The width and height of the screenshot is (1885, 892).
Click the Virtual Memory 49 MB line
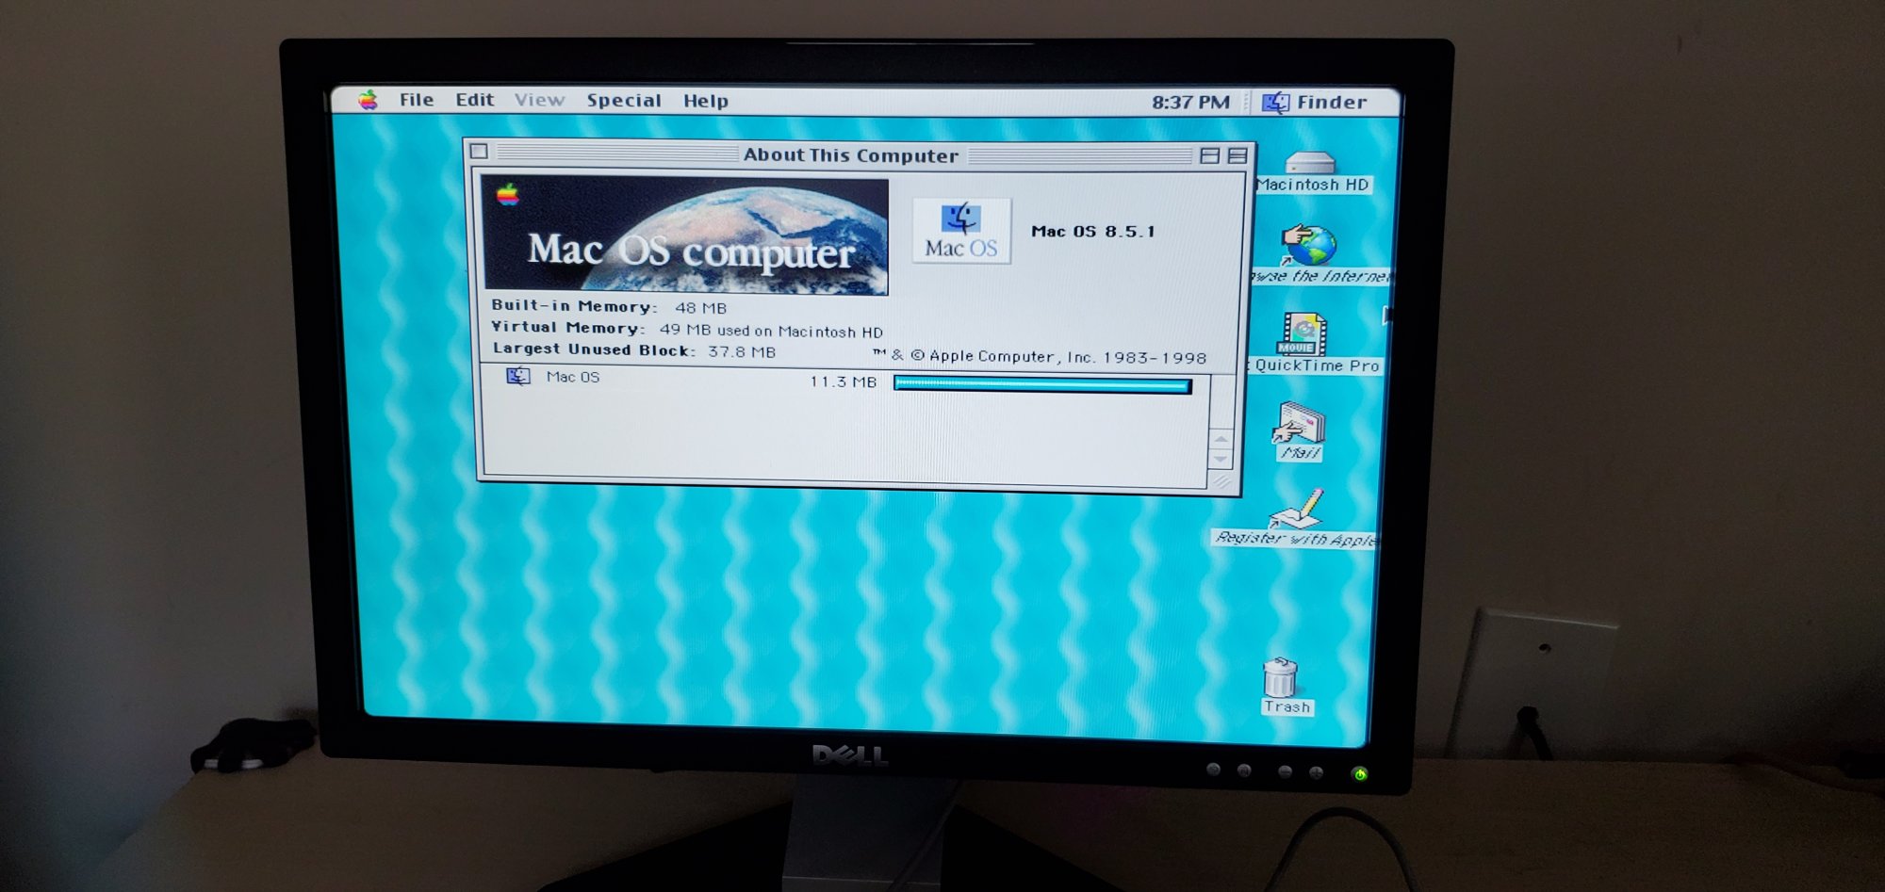coord(686,329)
